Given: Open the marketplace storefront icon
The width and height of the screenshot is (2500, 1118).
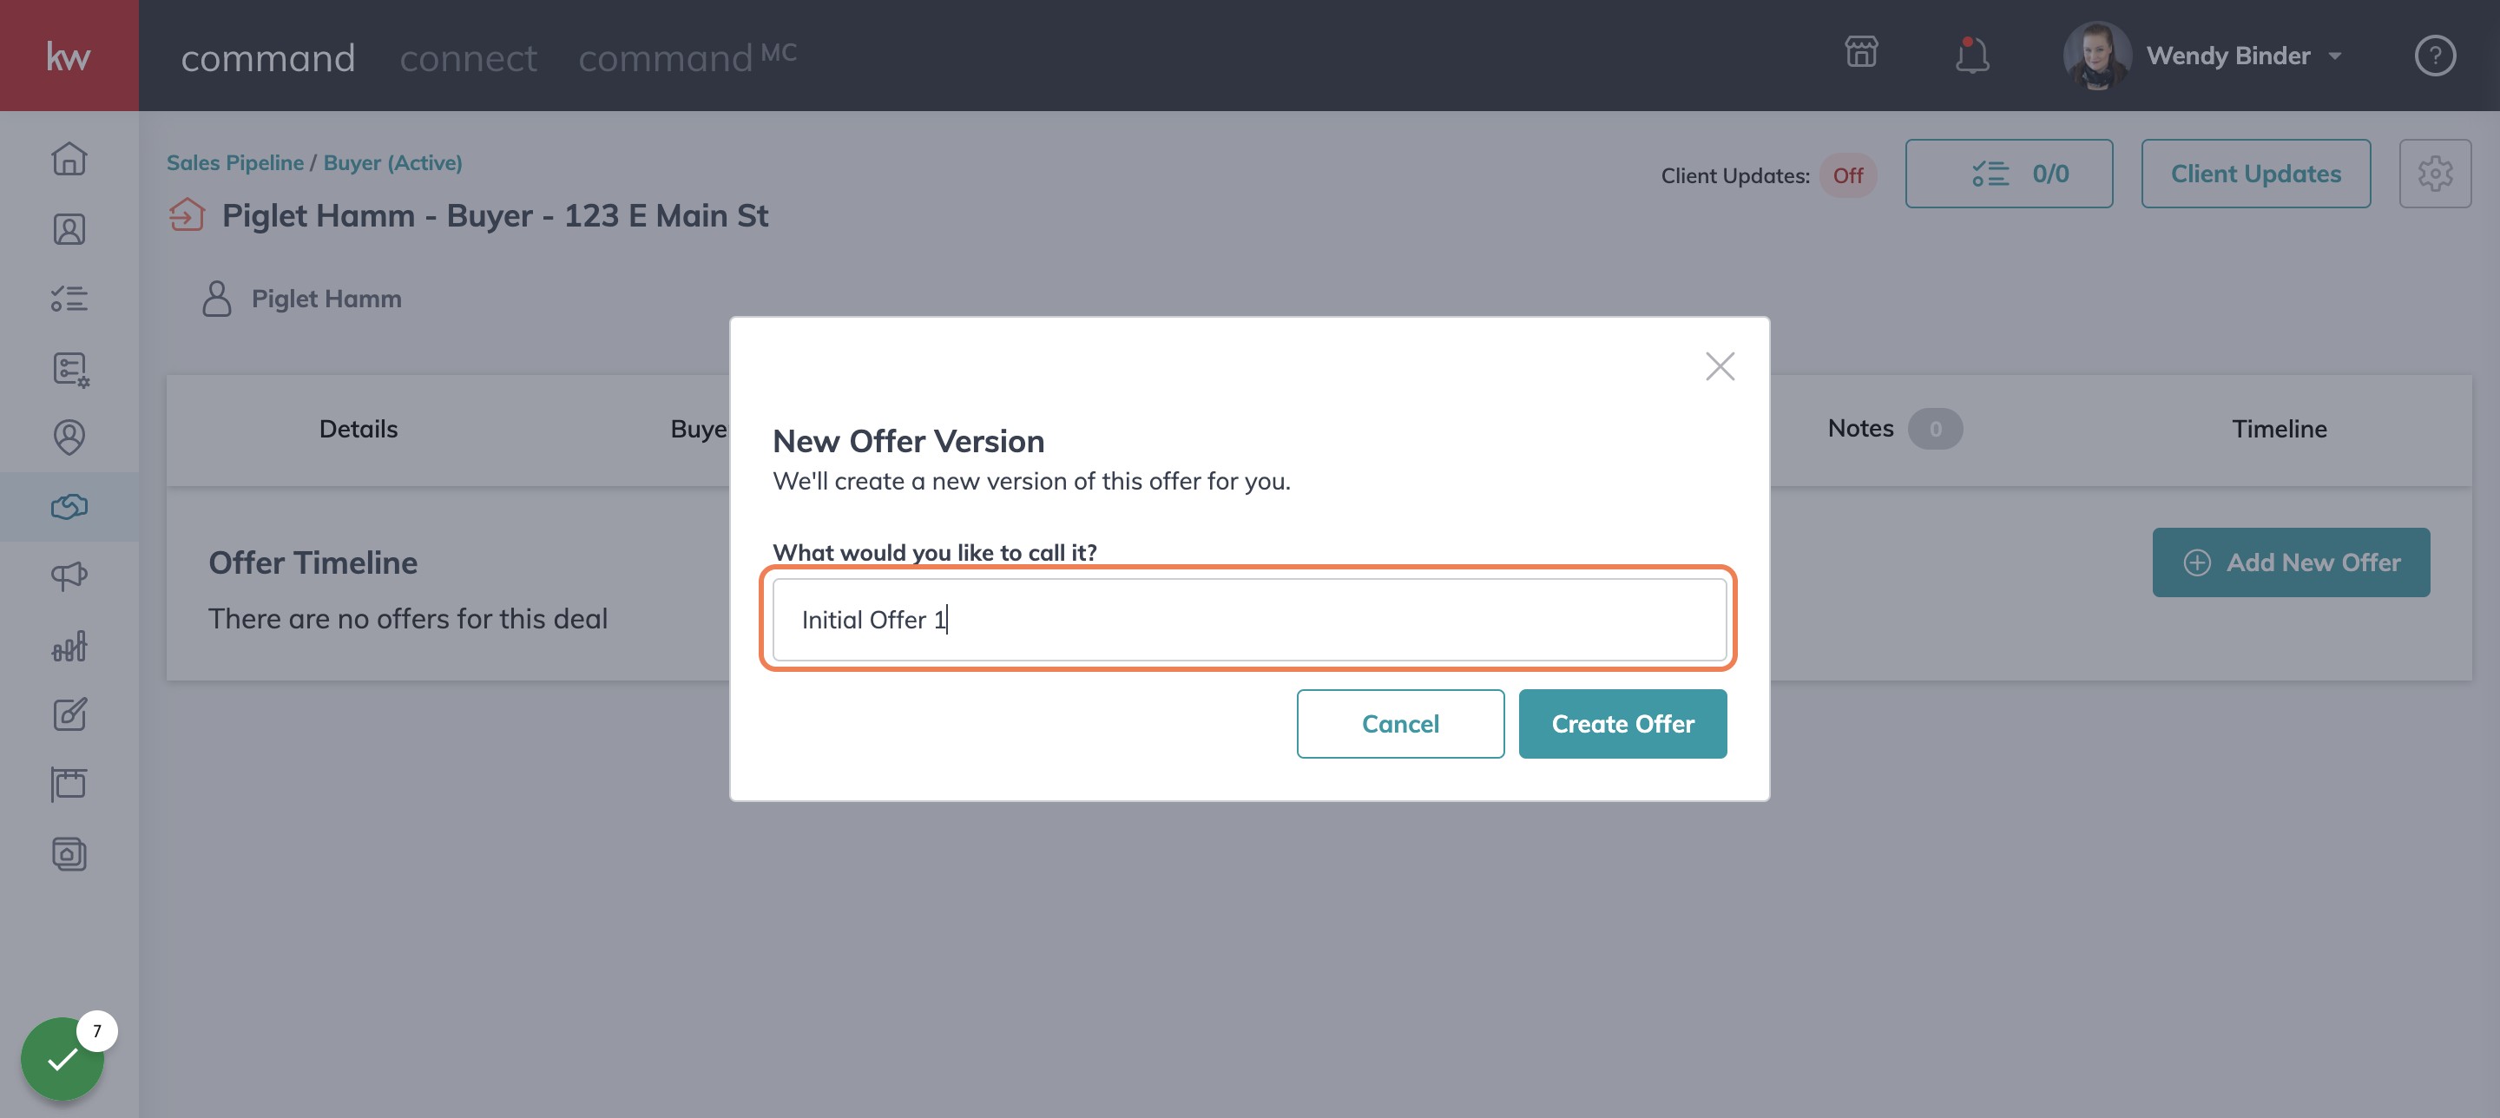Looking at the screenshot, I should tap(1860, 52).
